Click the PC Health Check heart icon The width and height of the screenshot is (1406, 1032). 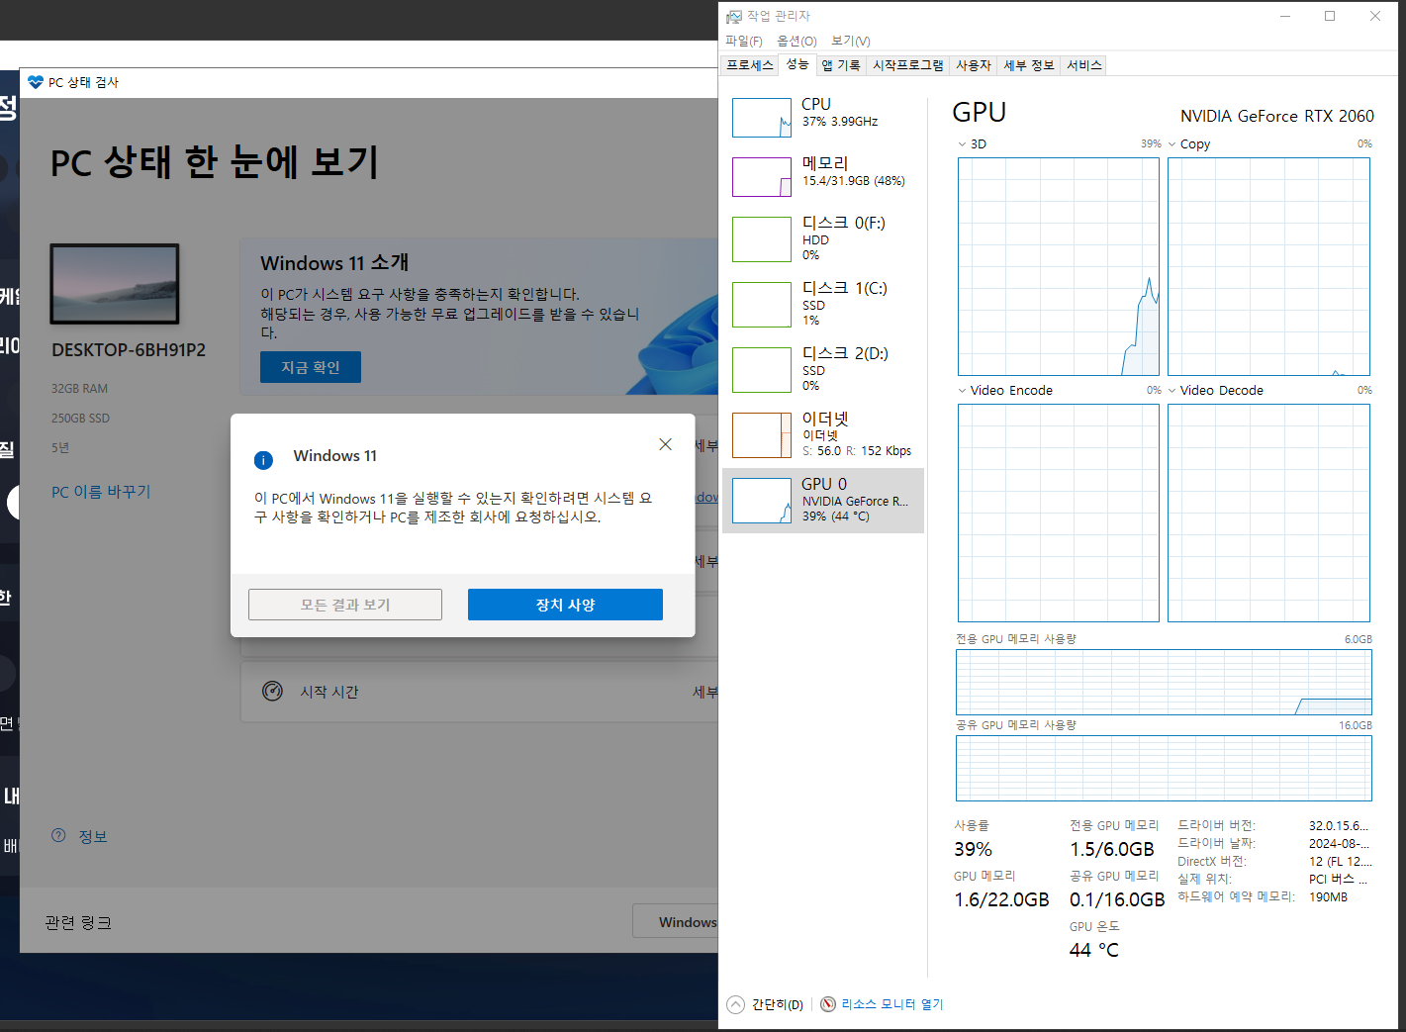[36, 82]
